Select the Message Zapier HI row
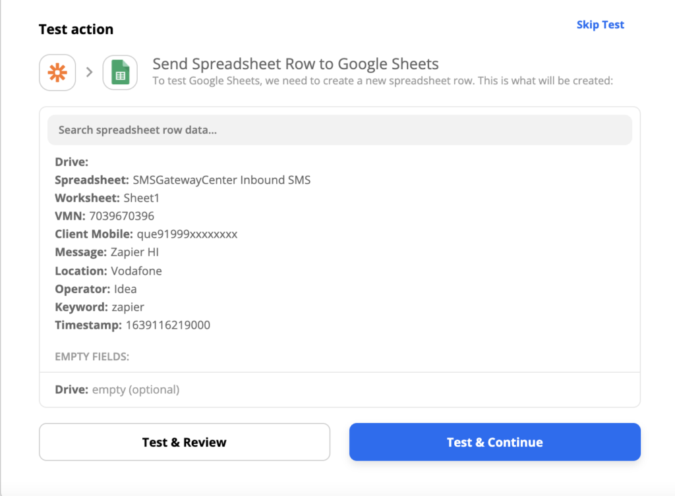This screenshot has width=675, height=496. [x=107, y=252]
